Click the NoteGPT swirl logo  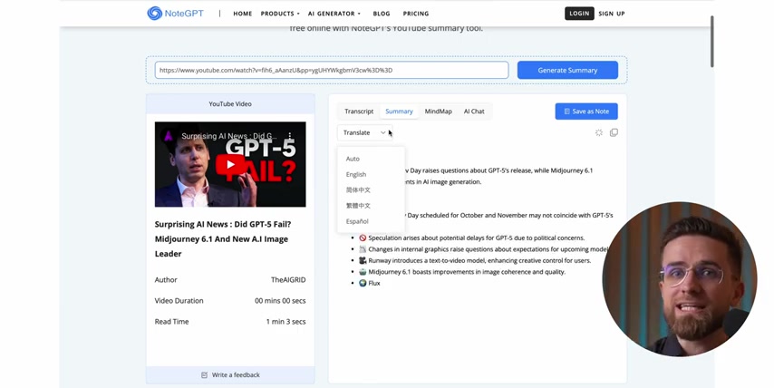point(154,14)
